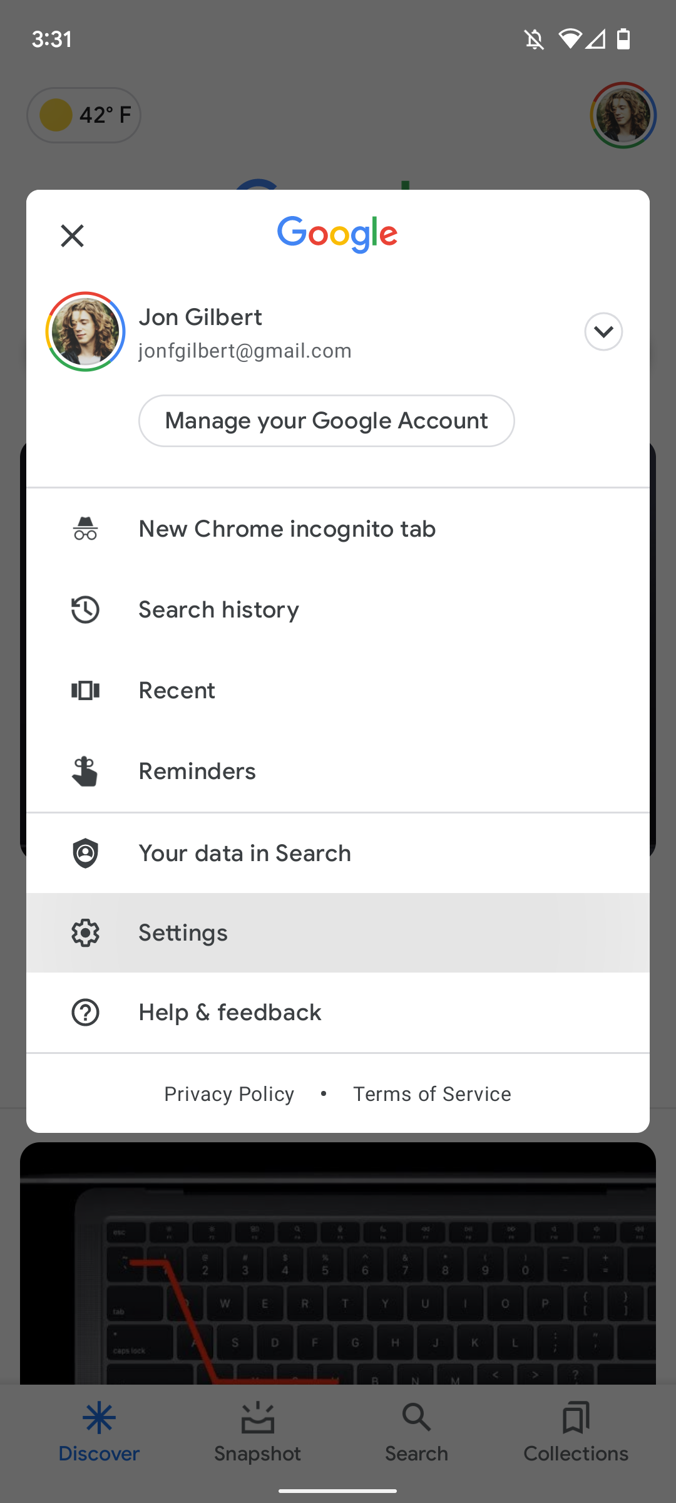The image size is (676, 1503).
Task: Open the profile avatar in the top corner
Action: pos(623,115)
